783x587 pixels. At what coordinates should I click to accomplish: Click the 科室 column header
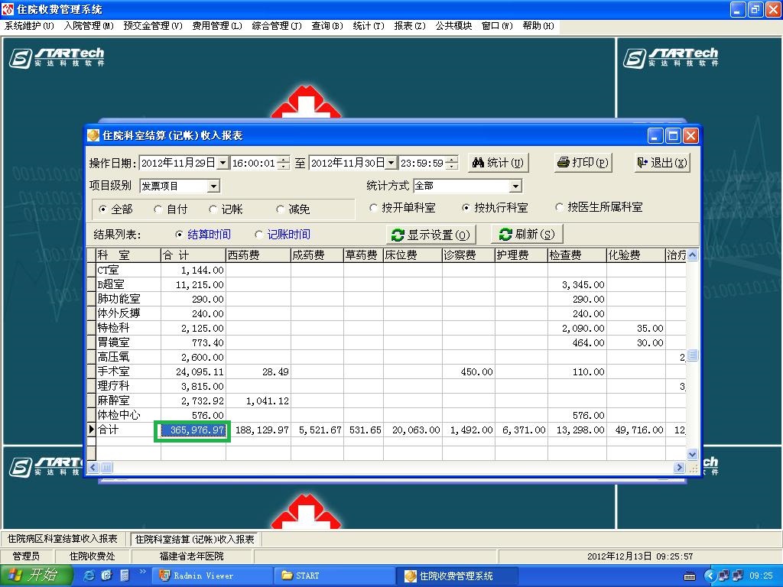click(x=128, y=255)
